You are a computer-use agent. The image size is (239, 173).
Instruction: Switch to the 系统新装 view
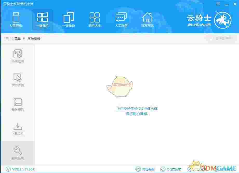[35, 38]
